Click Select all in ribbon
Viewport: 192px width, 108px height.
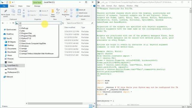click(x=81, y=10)
